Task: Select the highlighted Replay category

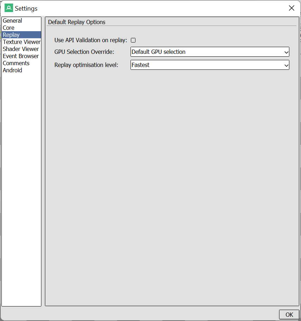Action: (x=11, y=35)
